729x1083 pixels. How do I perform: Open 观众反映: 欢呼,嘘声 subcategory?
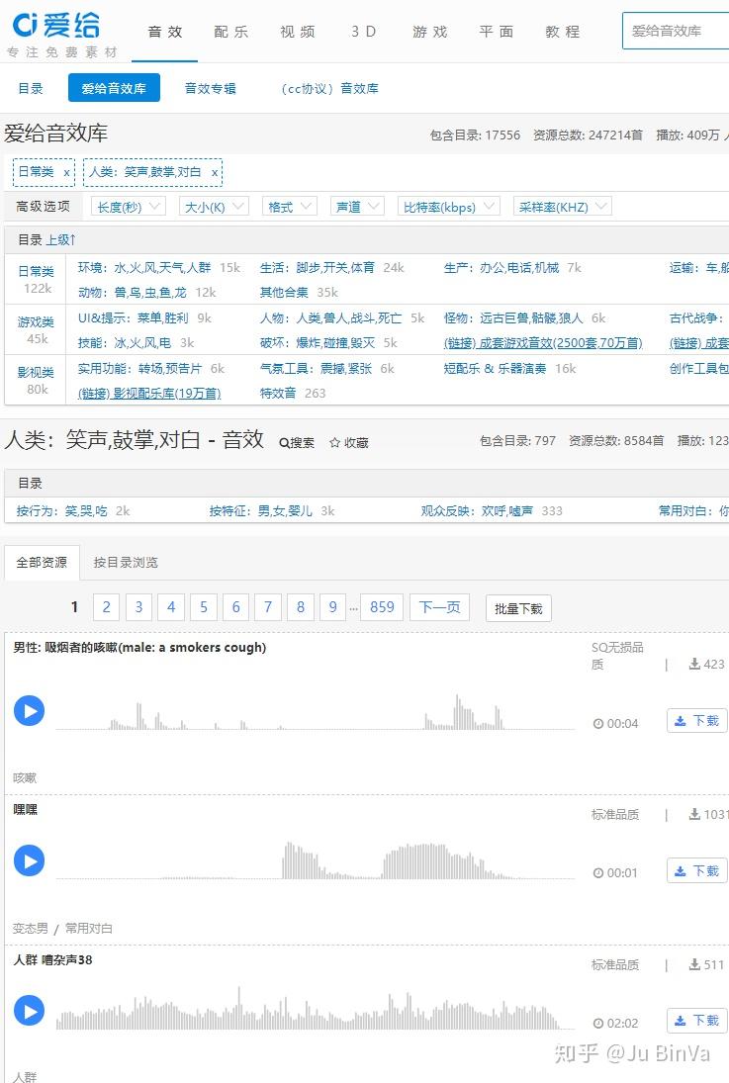pyautogui.click(x=477, y=511)
